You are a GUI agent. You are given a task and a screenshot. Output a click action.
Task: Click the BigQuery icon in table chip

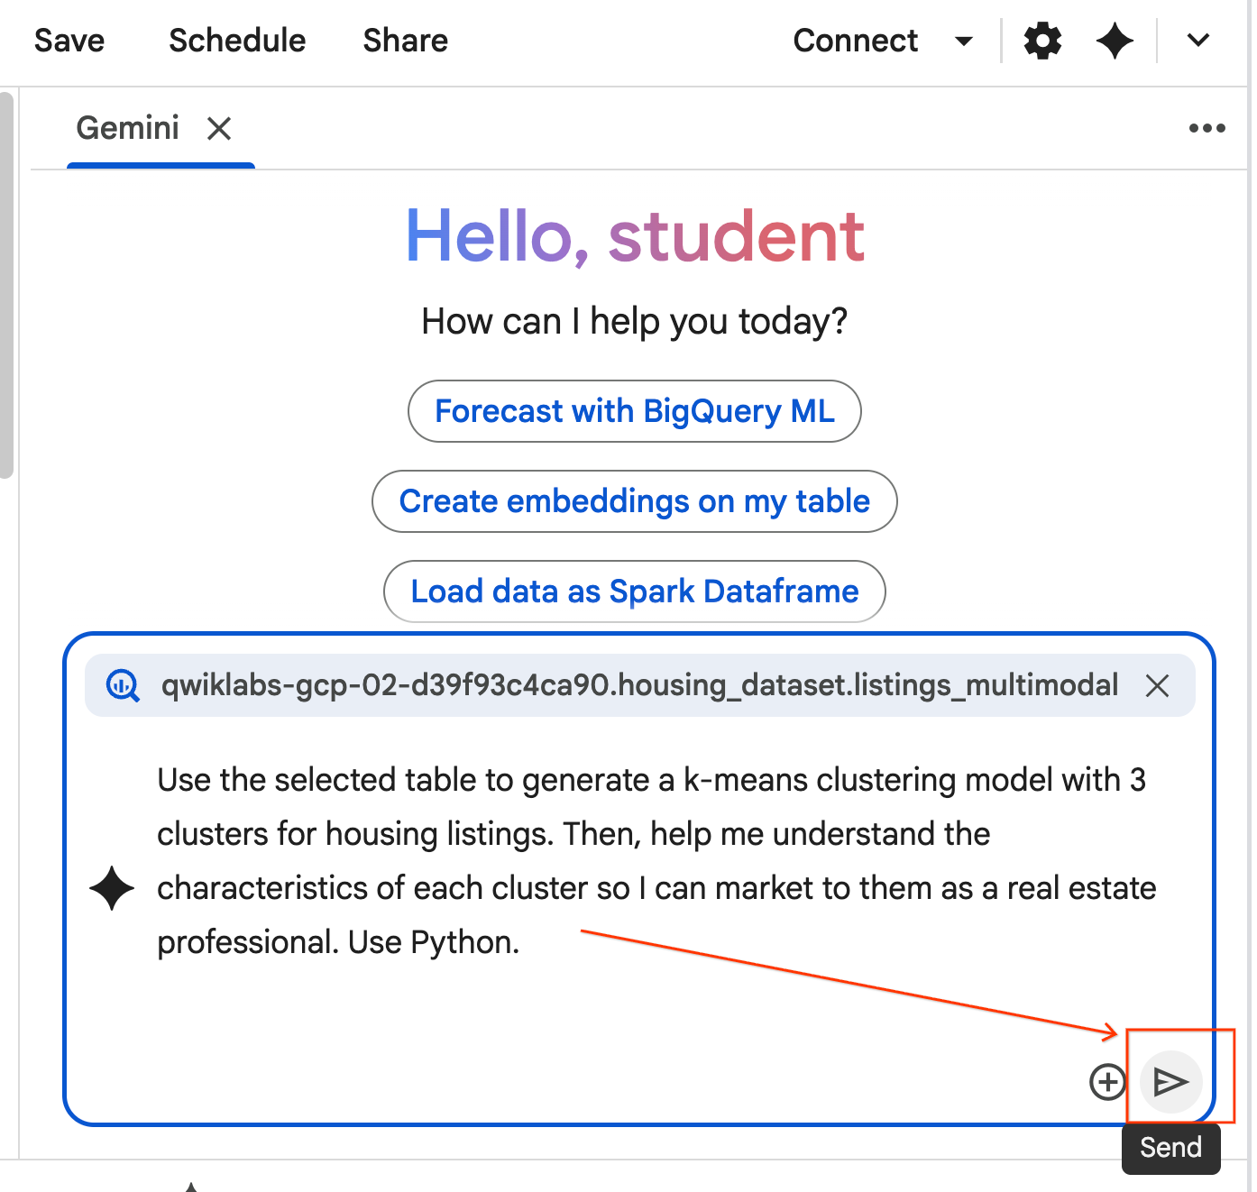[123, 686]
